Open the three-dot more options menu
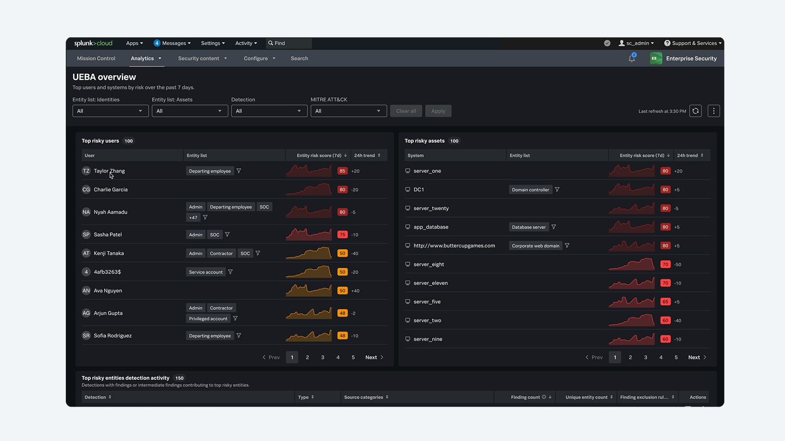 714,111
